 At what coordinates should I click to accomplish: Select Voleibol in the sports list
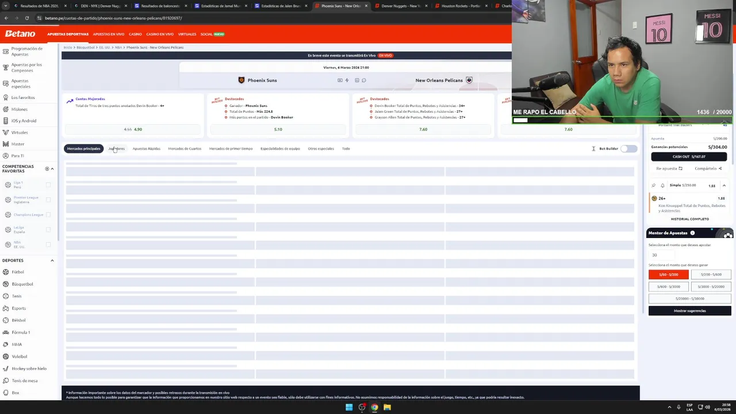click(19, 356)
